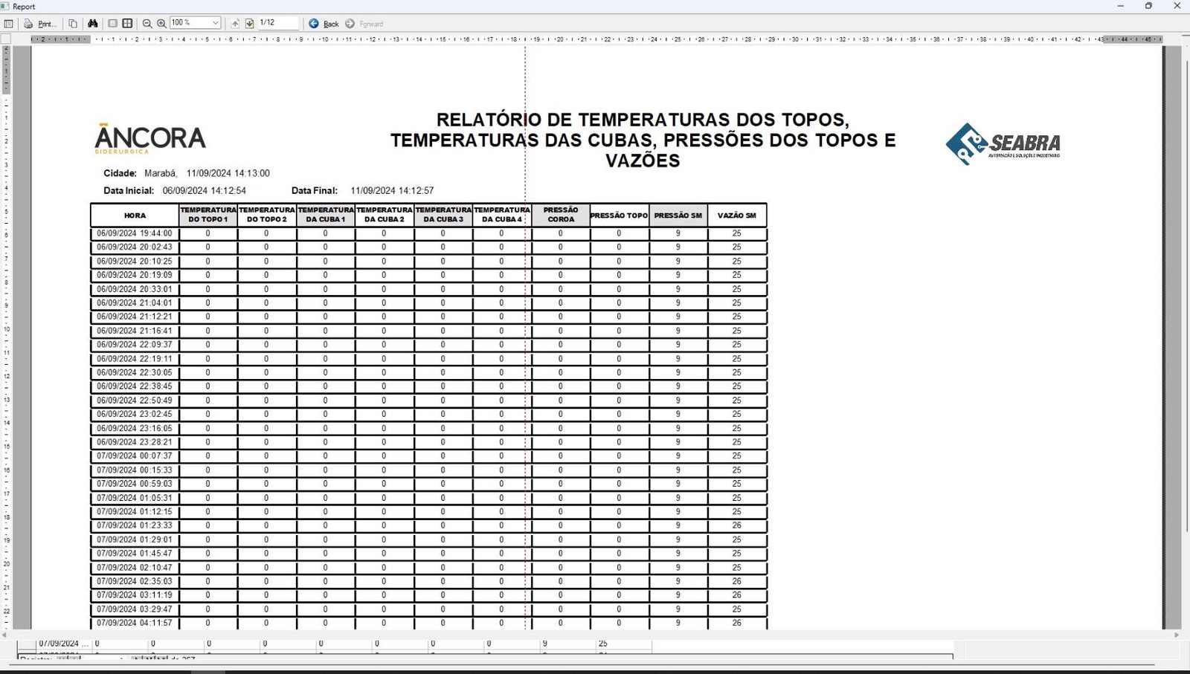
Task: Click the Seabra logo on the report
Action: tap(1003, 143)
